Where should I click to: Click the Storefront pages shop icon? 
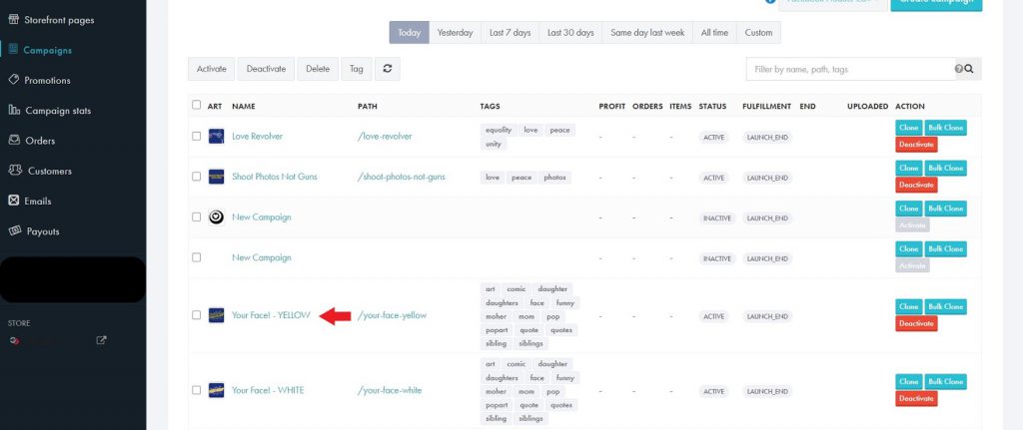coord(14,20)
